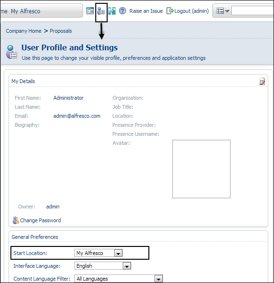Open the Help question mark icon

[122, 11]
